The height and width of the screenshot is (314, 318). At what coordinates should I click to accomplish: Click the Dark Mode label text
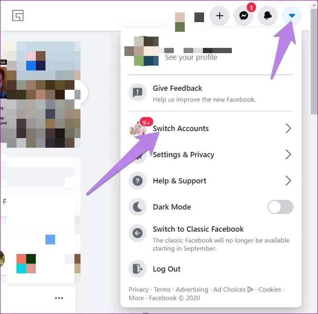coord(172,207)
